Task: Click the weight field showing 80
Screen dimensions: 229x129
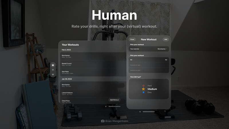Action: 149,60
